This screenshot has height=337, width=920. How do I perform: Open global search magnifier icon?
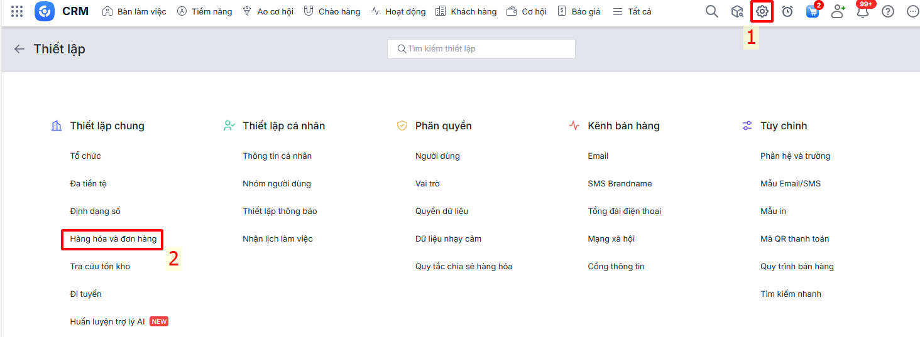point(711,11)
